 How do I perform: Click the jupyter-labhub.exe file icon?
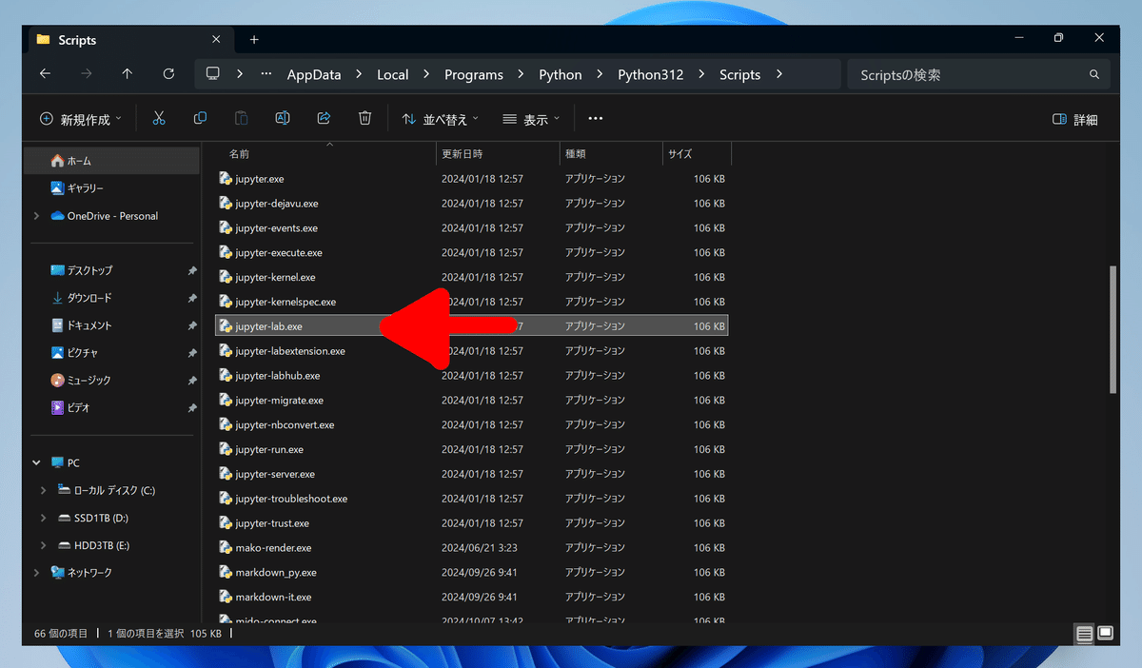pyautogui.click(x=226, y=376)
